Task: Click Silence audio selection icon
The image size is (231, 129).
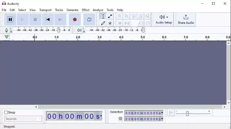Action: point(127,23)
